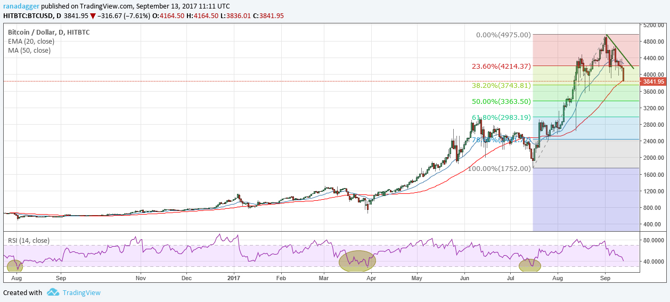The height and width of the screenshot is (302, 670).
Task: Select the green descending trend line
Action: point(620,52)
